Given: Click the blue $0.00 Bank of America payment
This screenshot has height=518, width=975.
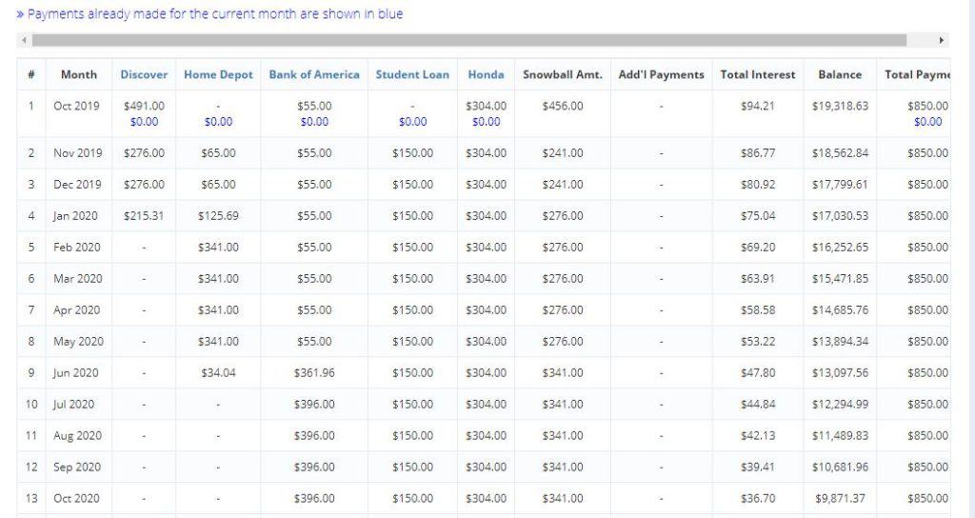Looking at the screenshot, I should [x=314, y=122].
